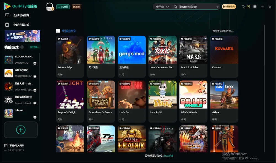The height and width of the screenshot is (163, 276).
Task: Add a game using the plus icon
Action: pyautogui.click(x=21, y=130)
